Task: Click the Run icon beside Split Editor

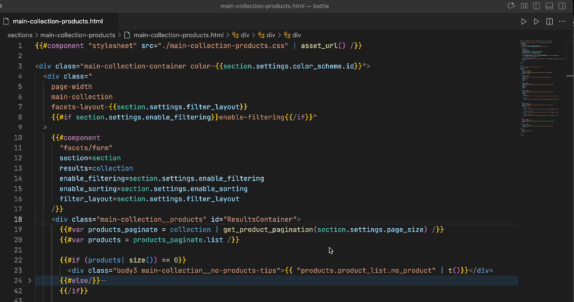Action: (536, 22)
